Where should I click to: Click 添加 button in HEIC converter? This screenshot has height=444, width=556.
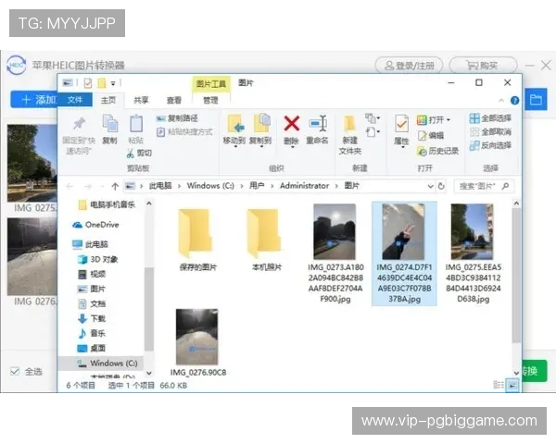(34, 100)
